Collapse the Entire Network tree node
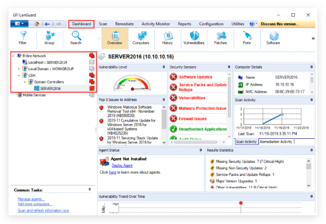The width and height of the screenshot is (326, 224). 13,56
